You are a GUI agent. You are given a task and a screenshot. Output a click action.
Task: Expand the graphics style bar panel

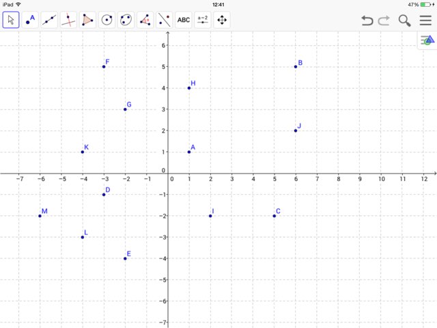[427, 41]
